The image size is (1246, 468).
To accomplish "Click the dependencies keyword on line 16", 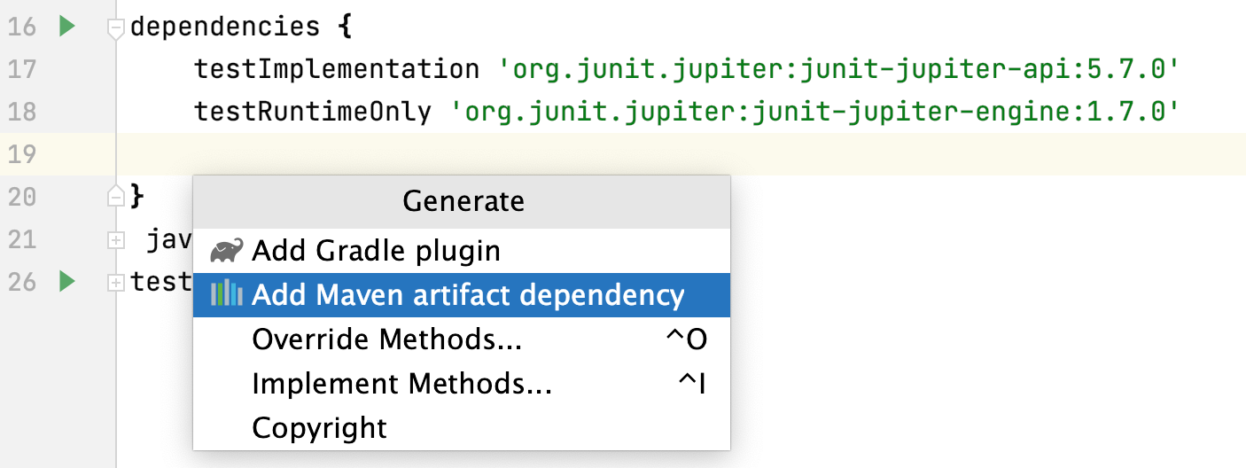I will pos(225,27).
